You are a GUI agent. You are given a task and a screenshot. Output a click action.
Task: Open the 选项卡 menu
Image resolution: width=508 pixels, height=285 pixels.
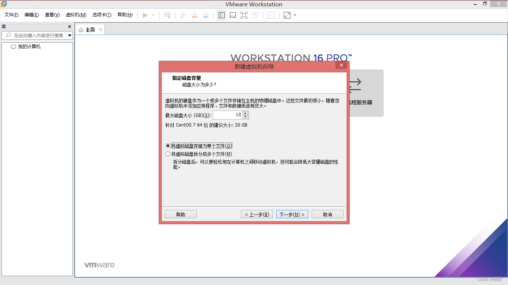tap(102, 15)
